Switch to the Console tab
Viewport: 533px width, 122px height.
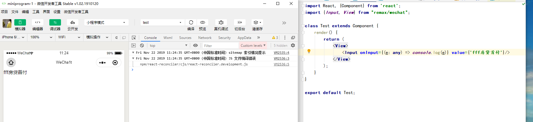click(150, 38)
